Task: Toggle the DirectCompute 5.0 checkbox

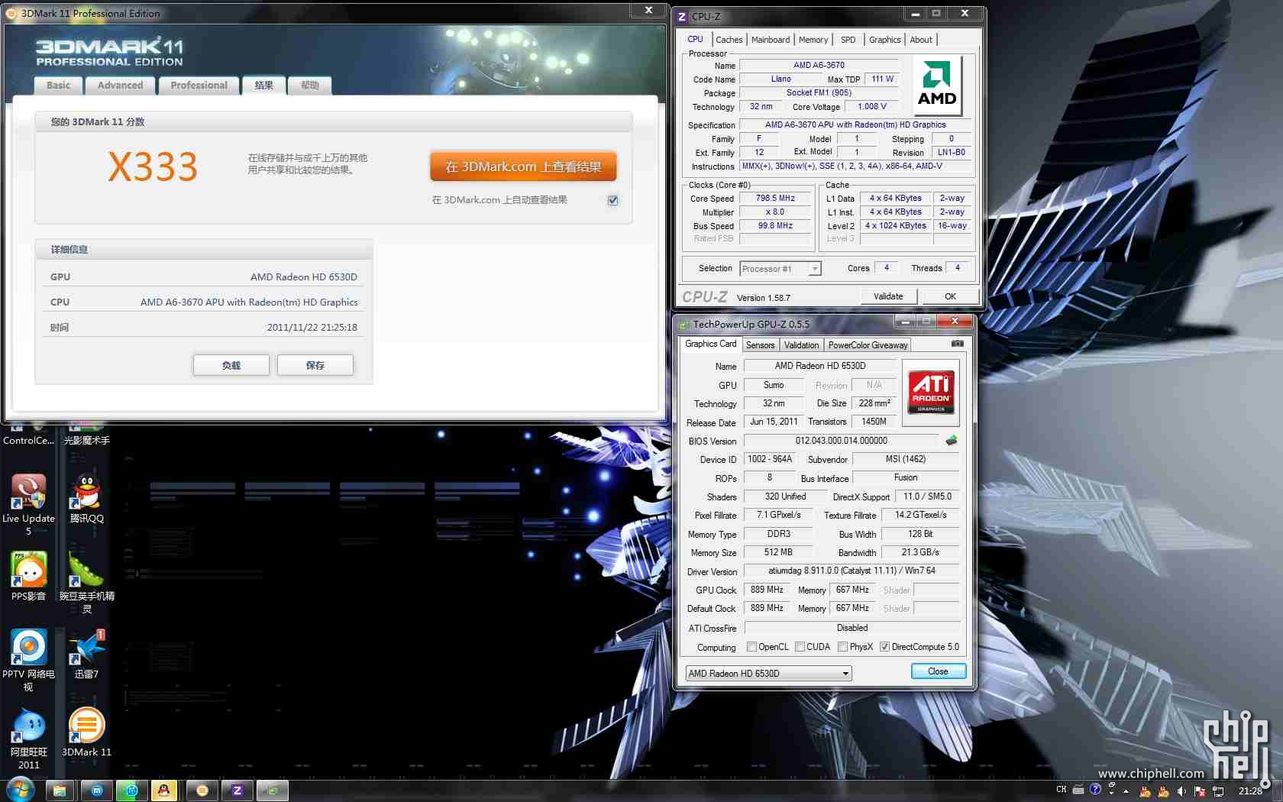Action: coord(884,647)
